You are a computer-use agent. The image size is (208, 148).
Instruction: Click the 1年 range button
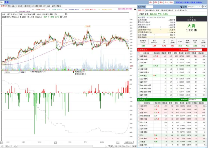[x=124, y=146]
